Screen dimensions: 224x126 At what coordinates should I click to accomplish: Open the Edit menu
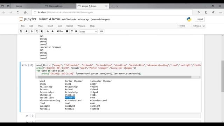click(31, 26)
